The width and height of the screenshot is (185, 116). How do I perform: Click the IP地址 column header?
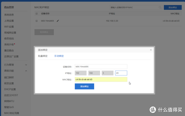tap(112, 14)
